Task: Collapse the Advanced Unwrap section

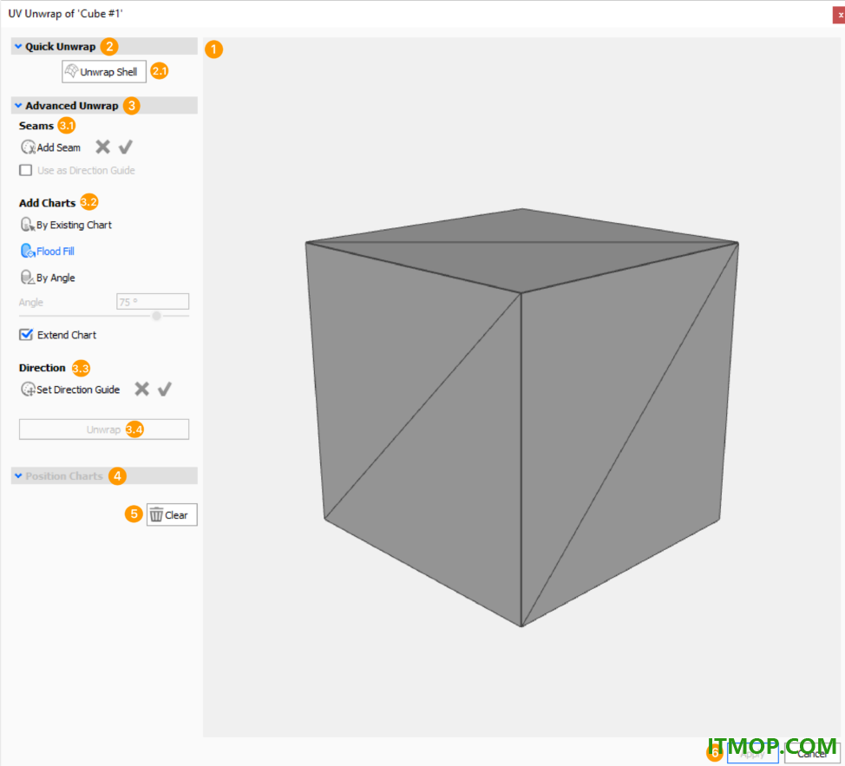Action: click(x=18, y=106)
